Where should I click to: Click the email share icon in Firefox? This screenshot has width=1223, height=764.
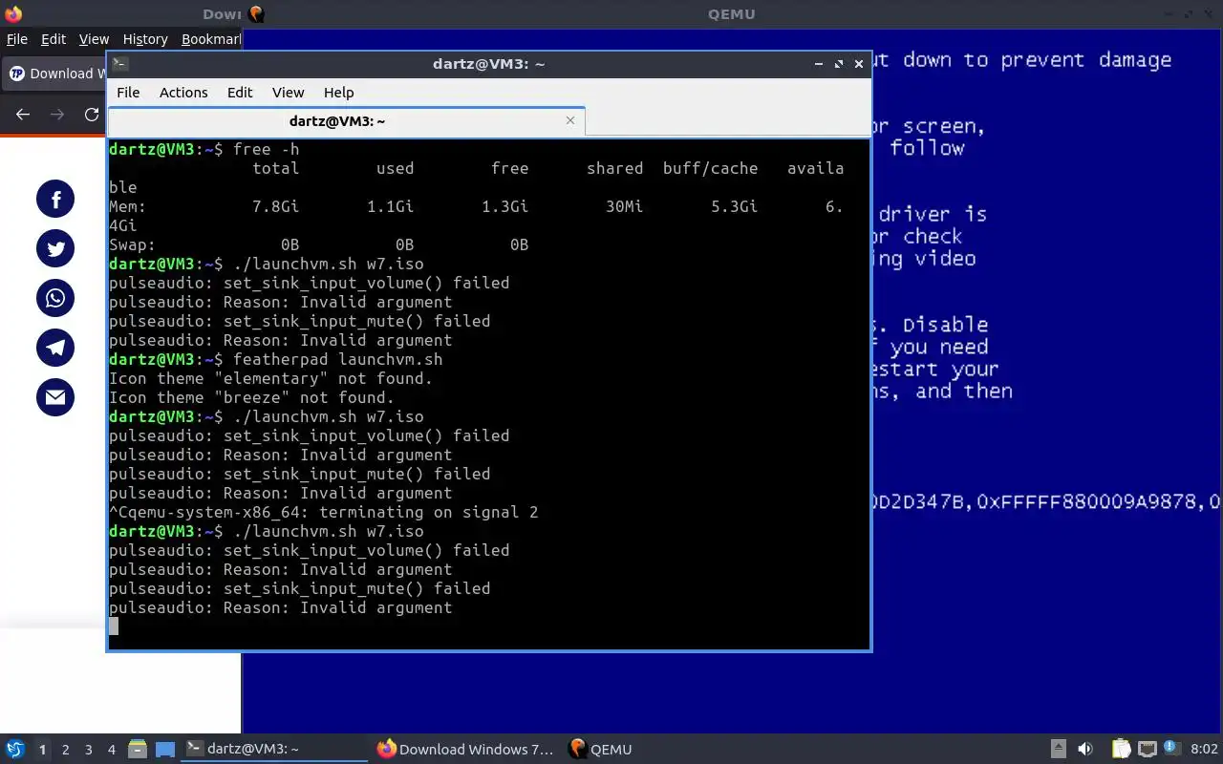(x=55, y=397)
